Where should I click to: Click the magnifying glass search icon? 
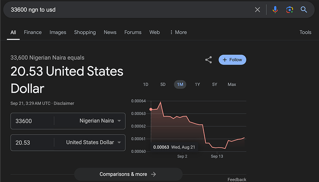304,10
